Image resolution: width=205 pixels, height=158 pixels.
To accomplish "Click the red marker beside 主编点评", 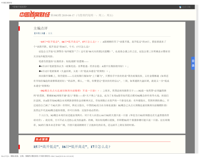I will point(19,28).
